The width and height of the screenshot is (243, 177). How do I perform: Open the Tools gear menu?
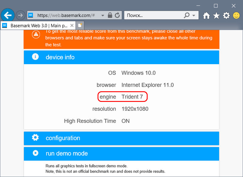[x=226, y=16]
